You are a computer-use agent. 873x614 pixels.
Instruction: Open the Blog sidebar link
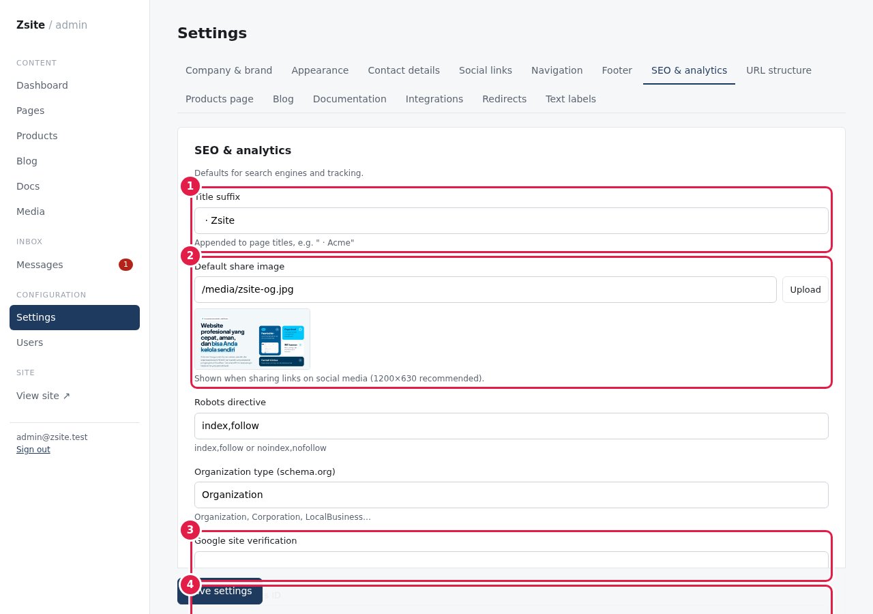tap(74, 161)
